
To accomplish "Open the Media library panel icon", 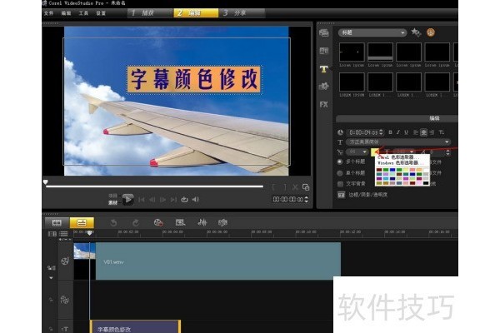I will [x=324, y=32].
